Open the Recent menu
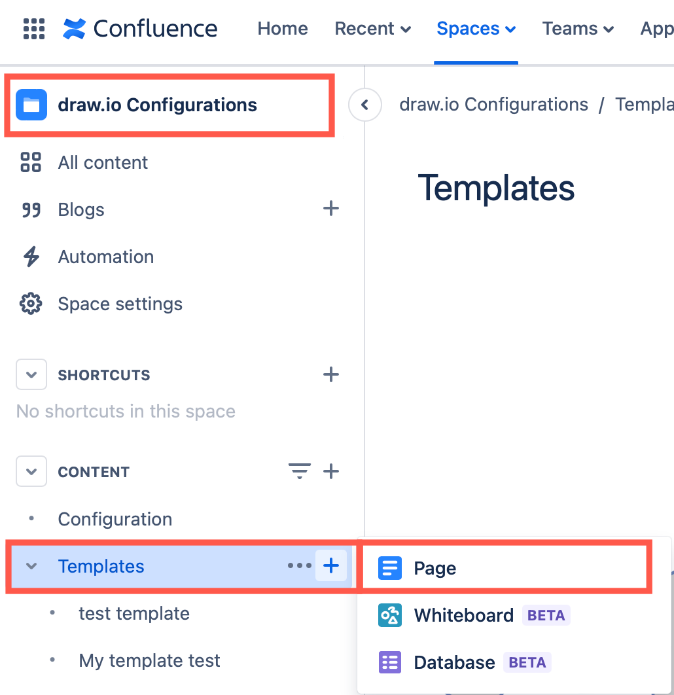The width and height of the screenshot is (674, 695). 372,28
